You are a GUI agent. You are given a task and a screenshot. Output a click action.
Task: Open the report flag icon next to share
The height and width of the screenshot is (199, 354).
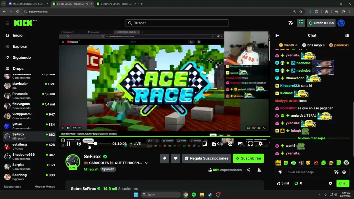click(x=259, y=170)
